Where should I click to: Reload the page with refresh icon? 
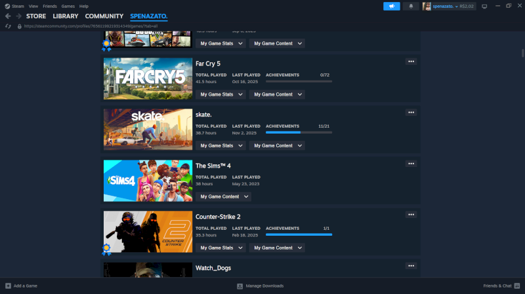(x=8, y=26)
